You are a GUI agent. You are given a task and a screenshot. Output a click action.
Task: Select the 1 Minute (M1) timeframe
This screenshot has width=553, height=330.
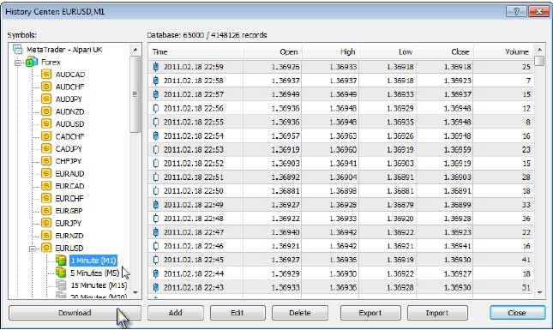coord(93,261)
